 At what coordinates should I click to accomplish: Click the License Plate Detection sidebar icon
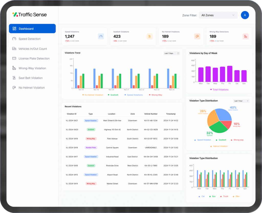14,59
